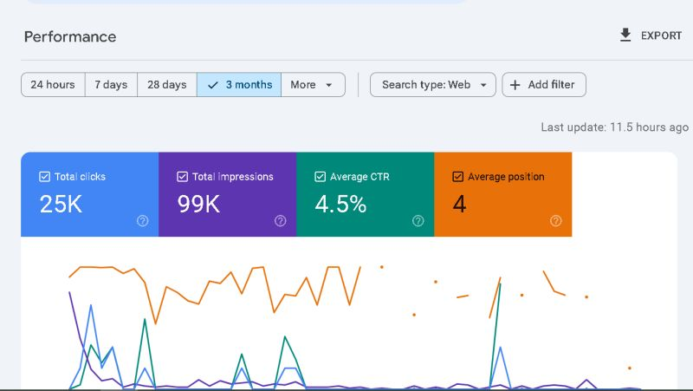
Task: Open the Search type: Web dropdown
Action: (432, 85)
